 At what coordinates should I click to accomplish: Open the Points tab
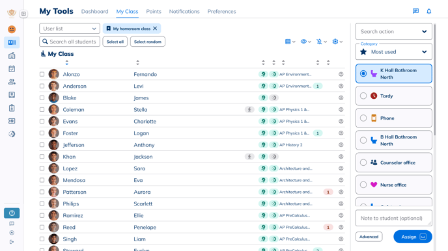click(x=154, y=12)
